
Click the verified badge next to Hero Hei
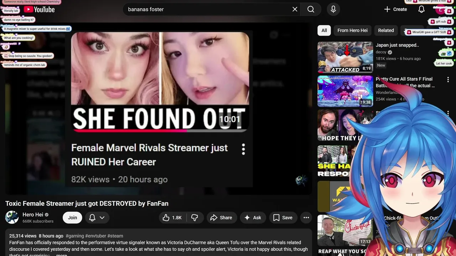click(47, 215)
